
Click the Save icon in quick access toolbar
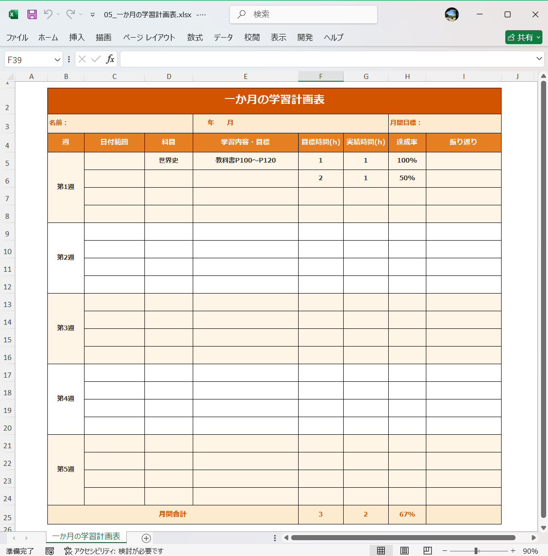coord(31,14)
